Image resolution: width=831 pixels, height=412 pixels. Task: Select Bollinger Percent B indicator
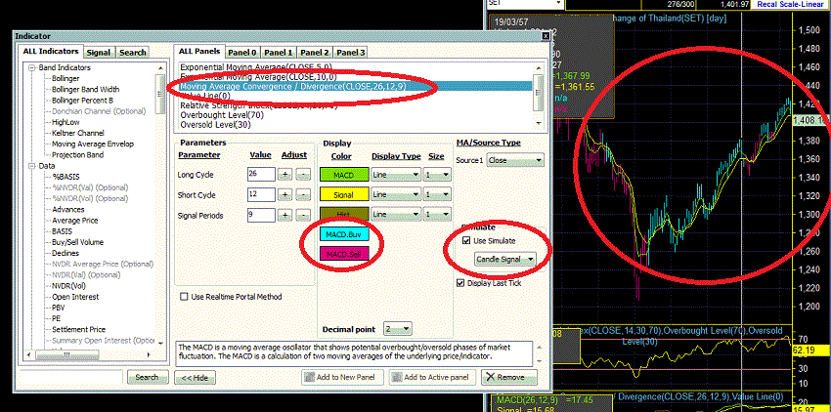82,101
